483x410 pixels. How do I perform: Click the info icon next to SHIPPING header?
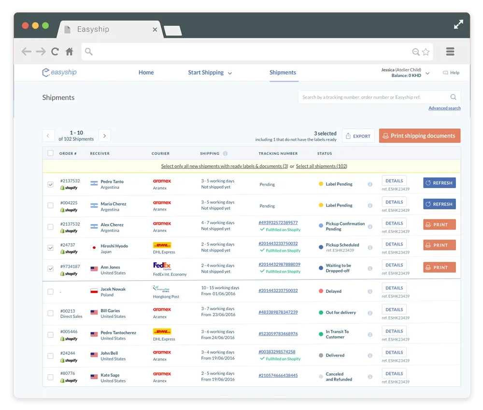225,153
